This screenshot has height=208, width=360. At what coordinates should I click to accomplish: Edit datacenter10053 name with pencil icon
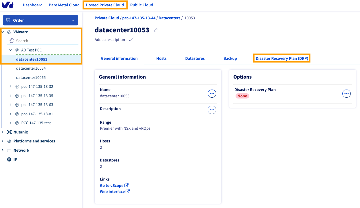[155, 30]
